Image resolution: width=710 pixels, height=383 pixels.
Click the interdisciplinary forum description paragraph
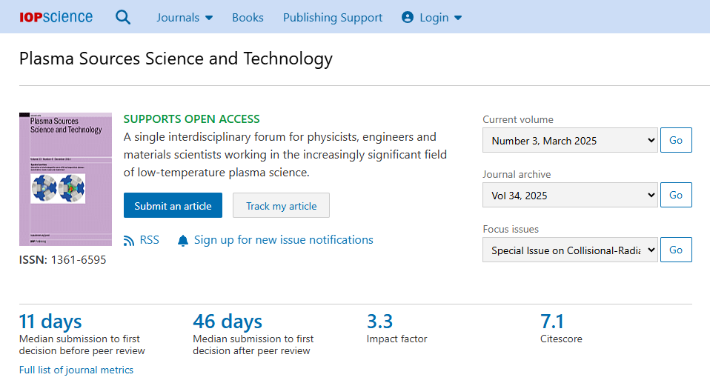285,154
